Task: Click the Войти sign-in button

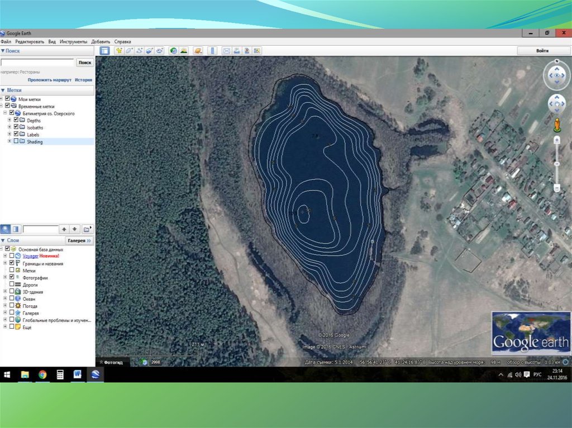Action: tap(542, 51)
